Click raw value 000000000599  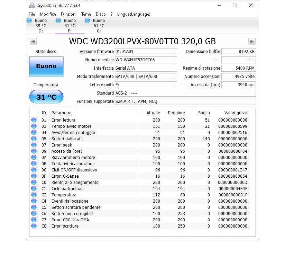[x=233, y=126]
